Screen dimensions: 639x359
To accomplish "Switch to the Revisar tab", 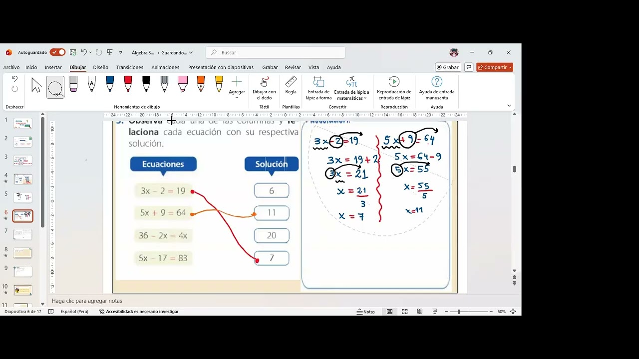I will [293, 67].
